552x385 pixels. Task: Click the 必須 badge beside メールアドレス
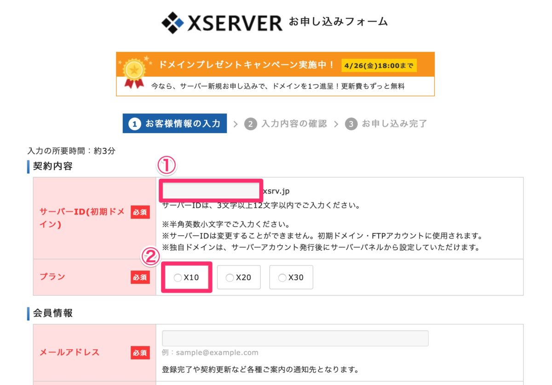tap(140, 353)
